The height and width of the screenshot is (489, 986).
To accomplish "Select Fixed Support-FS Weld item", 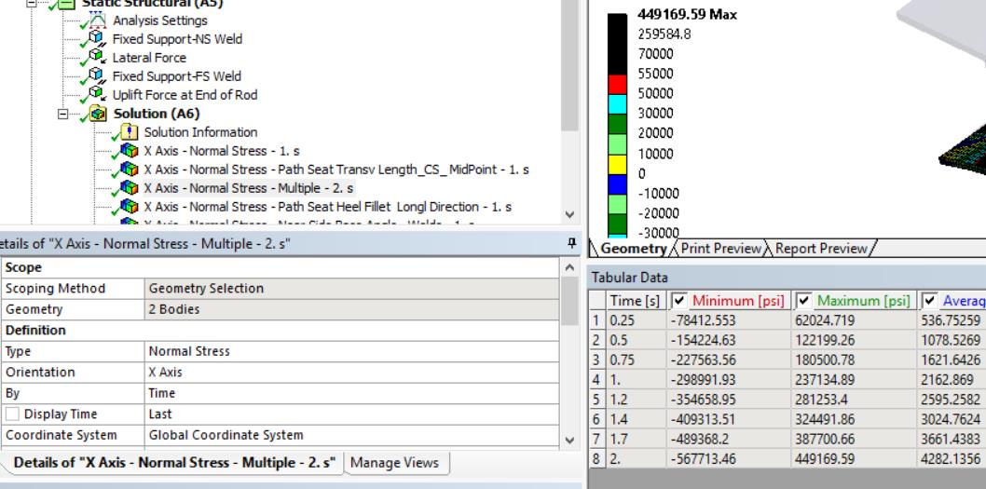I will pos(177,76).
